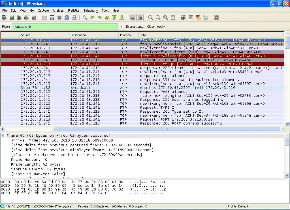This screenshot has height=210, width=290.
Task: Sort by the Source column header
Action: pyautogui.click(x=44, y=35)
